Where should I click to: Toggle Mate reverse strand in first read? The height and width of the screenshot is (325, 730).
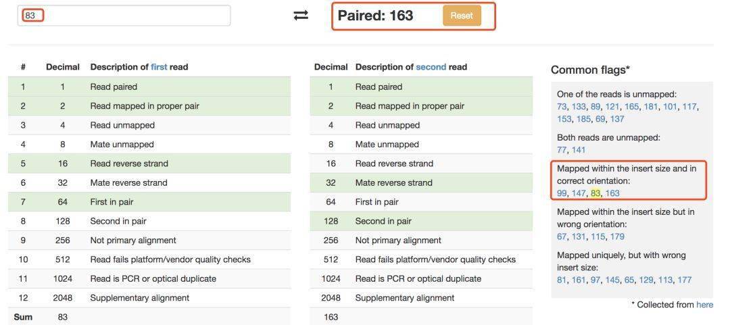(149, 183)
